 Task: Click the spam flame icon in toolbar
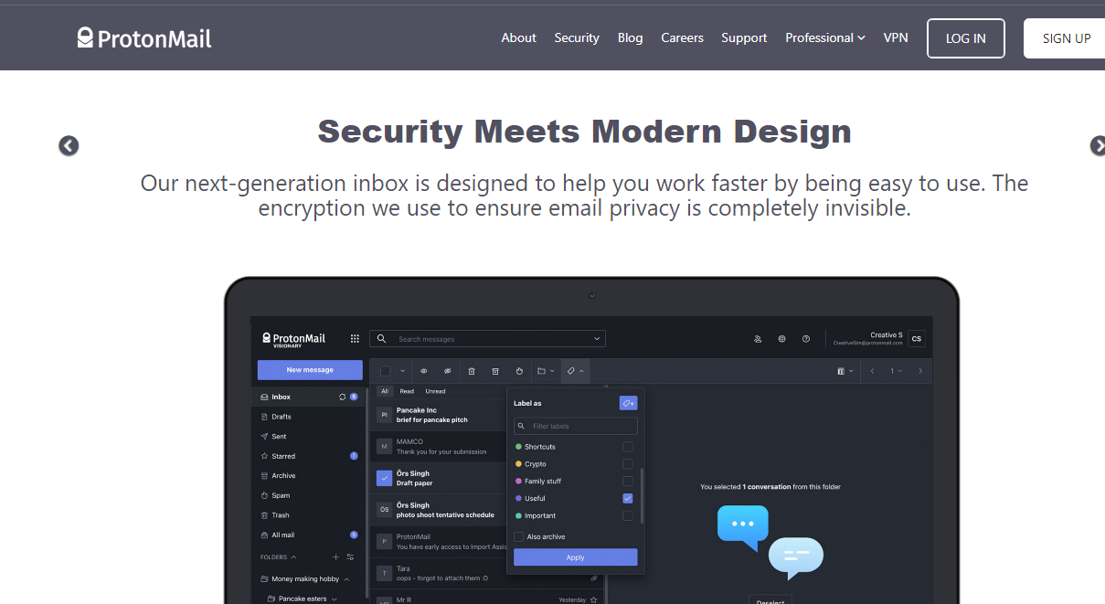pyautogui.click(x=519, y=371)
